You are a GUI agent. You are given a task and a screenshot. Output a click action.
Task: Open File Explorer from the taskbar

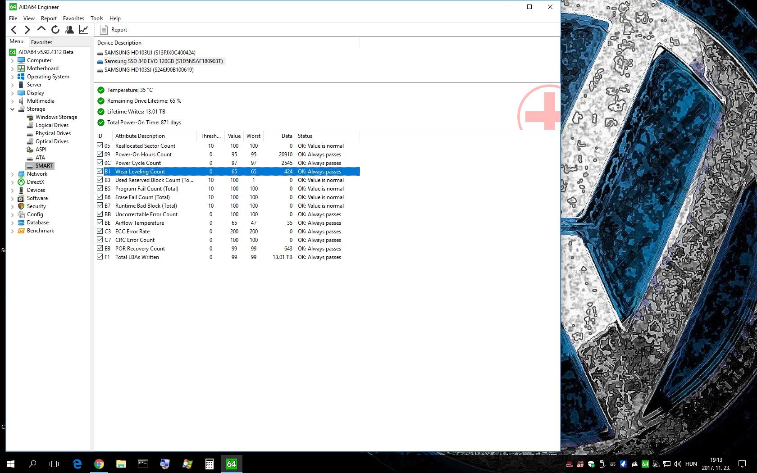click(x=121, y=464)
